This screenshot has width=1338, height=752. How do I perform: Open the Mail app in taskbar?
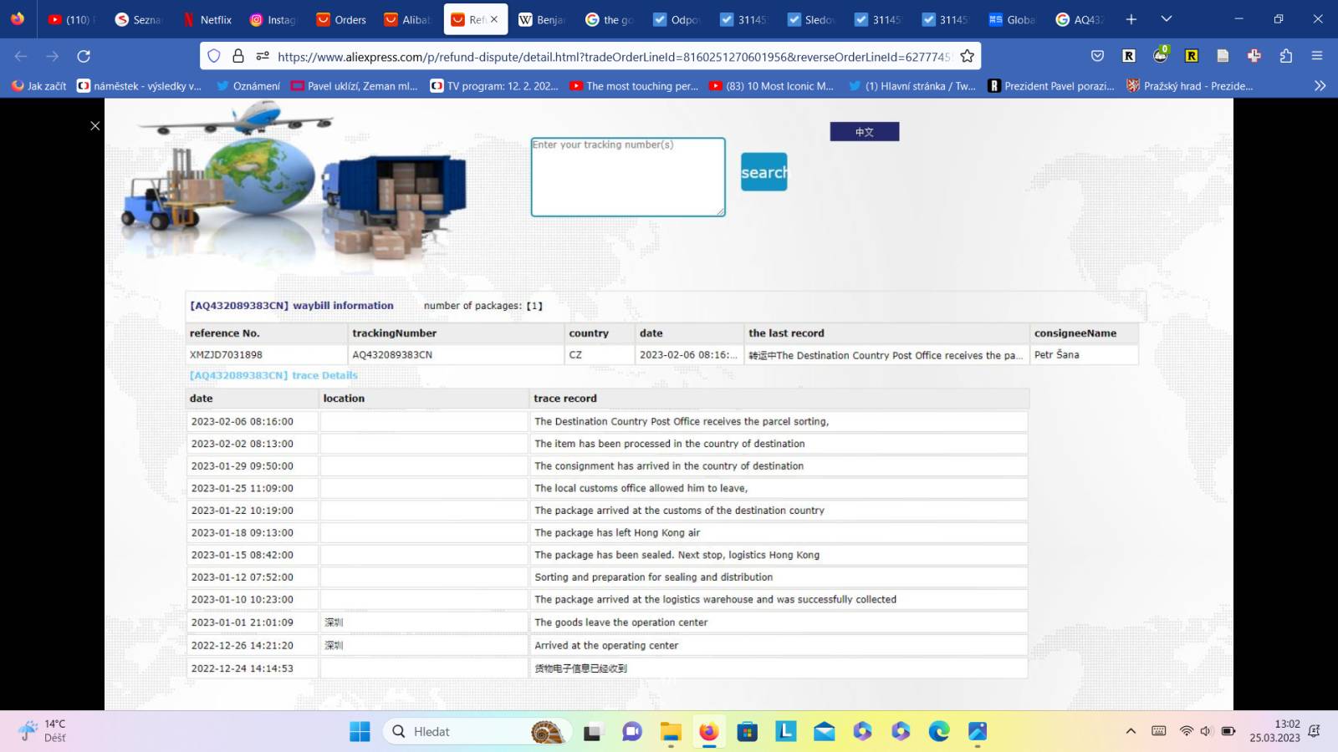824,732
